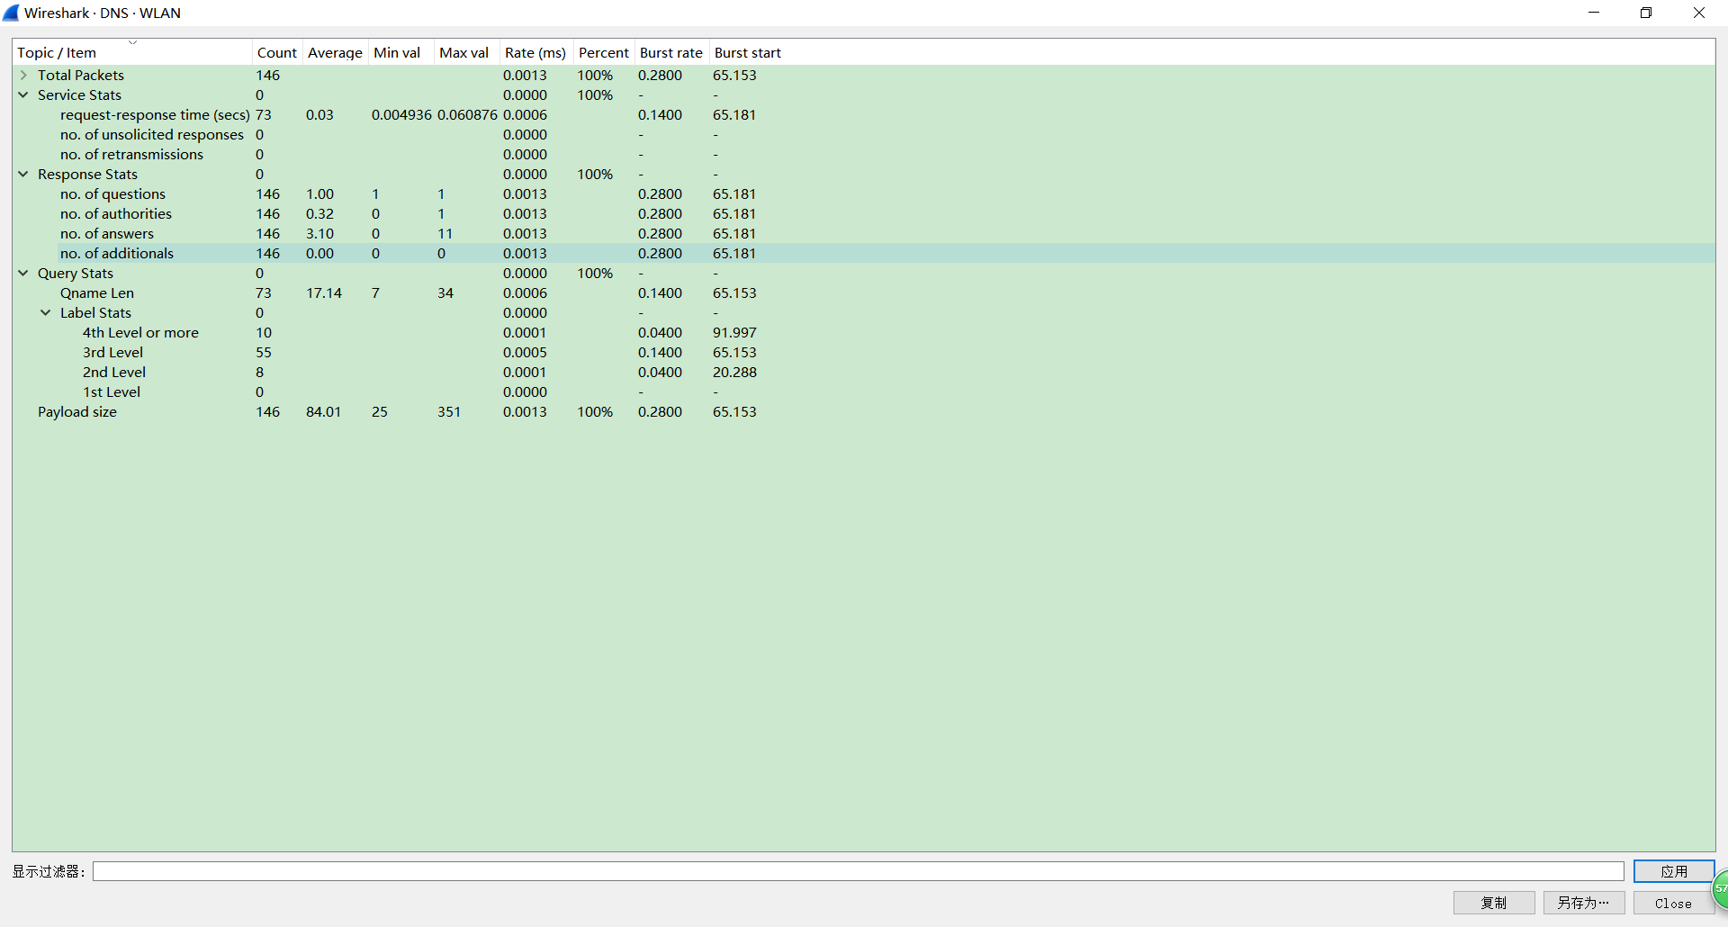Select the 1st Level row

point(864,392)
